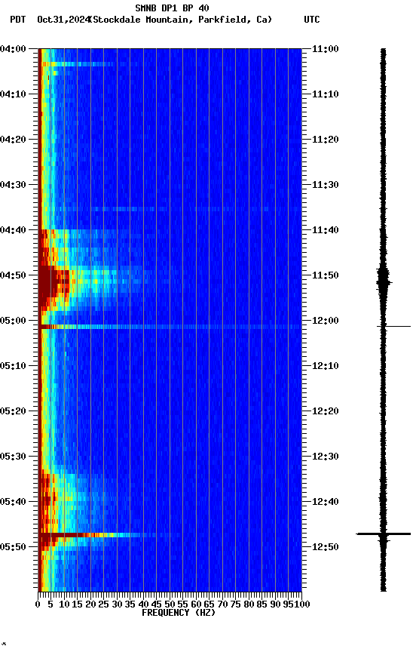Image resolution: width=416 pixels, height=652 pixels.
Task: Click the '12:40' UTC time label
Action: [326, 502]
